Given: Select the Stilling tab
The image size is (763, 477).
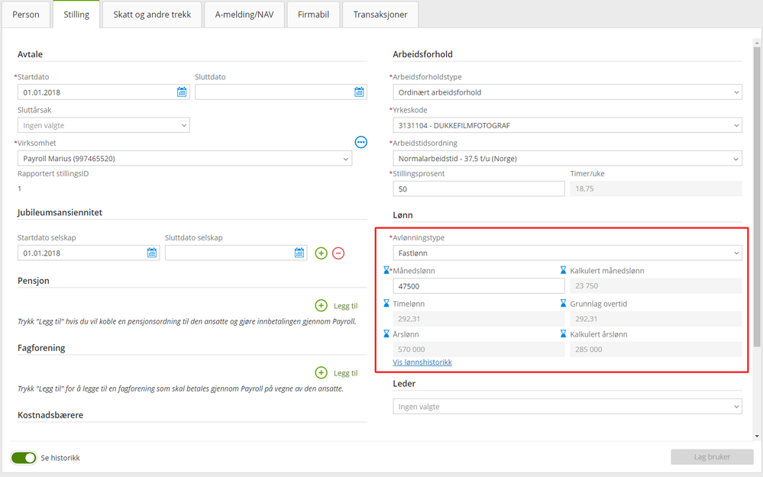Looking at the screenshot, I should pyautogui.click(x=76, y=15).
